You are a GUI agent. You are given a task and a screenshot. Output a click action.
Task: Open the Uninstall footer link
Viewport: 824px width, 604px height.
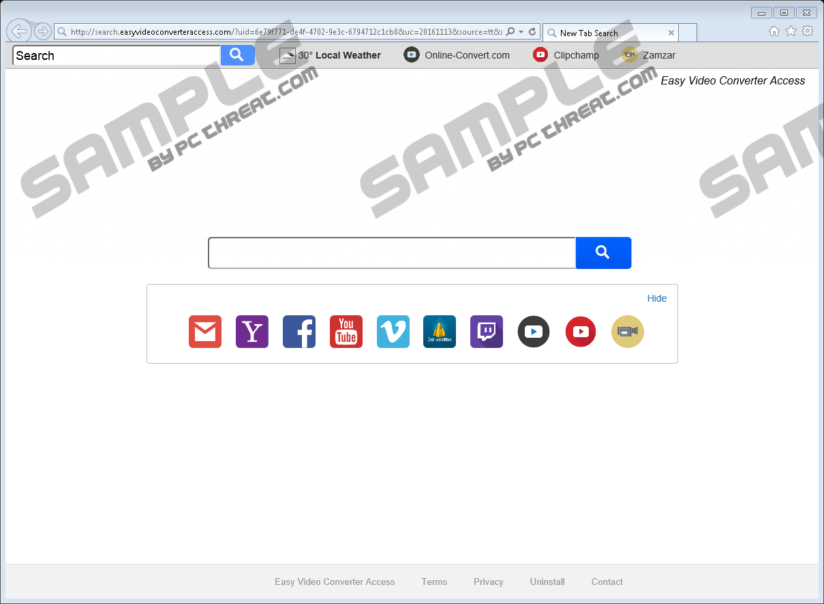click(547, 582)
